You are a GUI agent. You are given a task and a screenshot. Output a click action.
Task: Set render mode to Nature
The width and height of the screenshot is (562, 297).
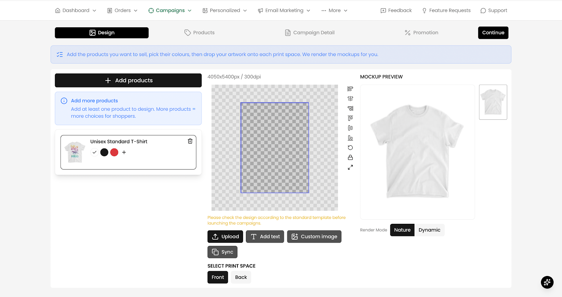click(x=402, y=230)
